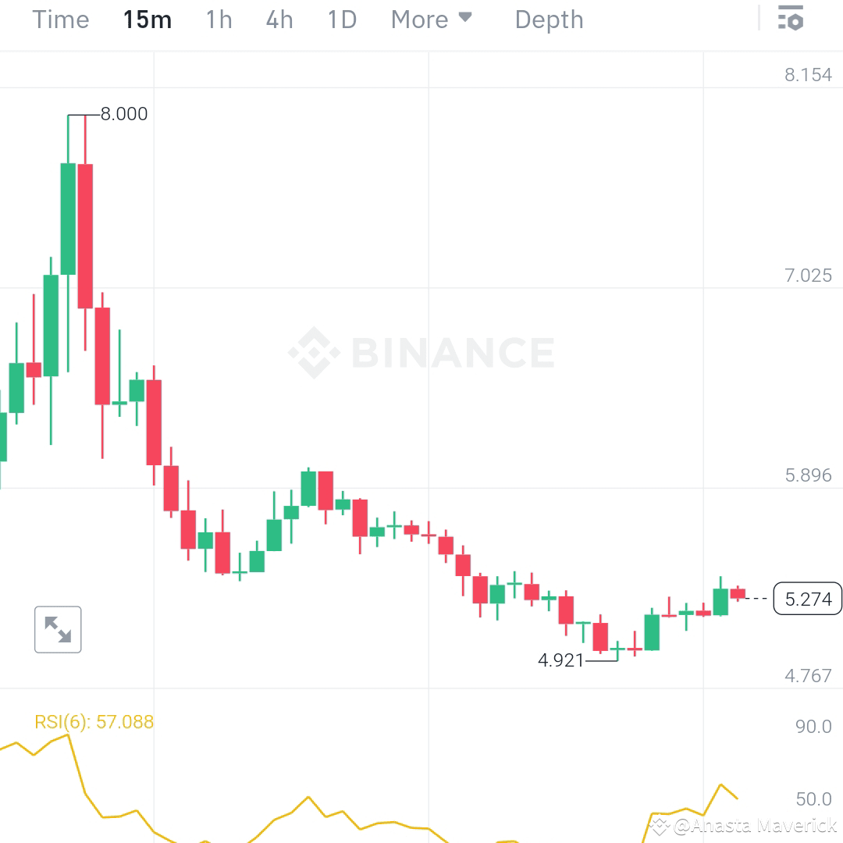Click the latest red candlestick near the price label
Image resolution: width=843 pixels, height=843 pixels.
pos(738,593)
